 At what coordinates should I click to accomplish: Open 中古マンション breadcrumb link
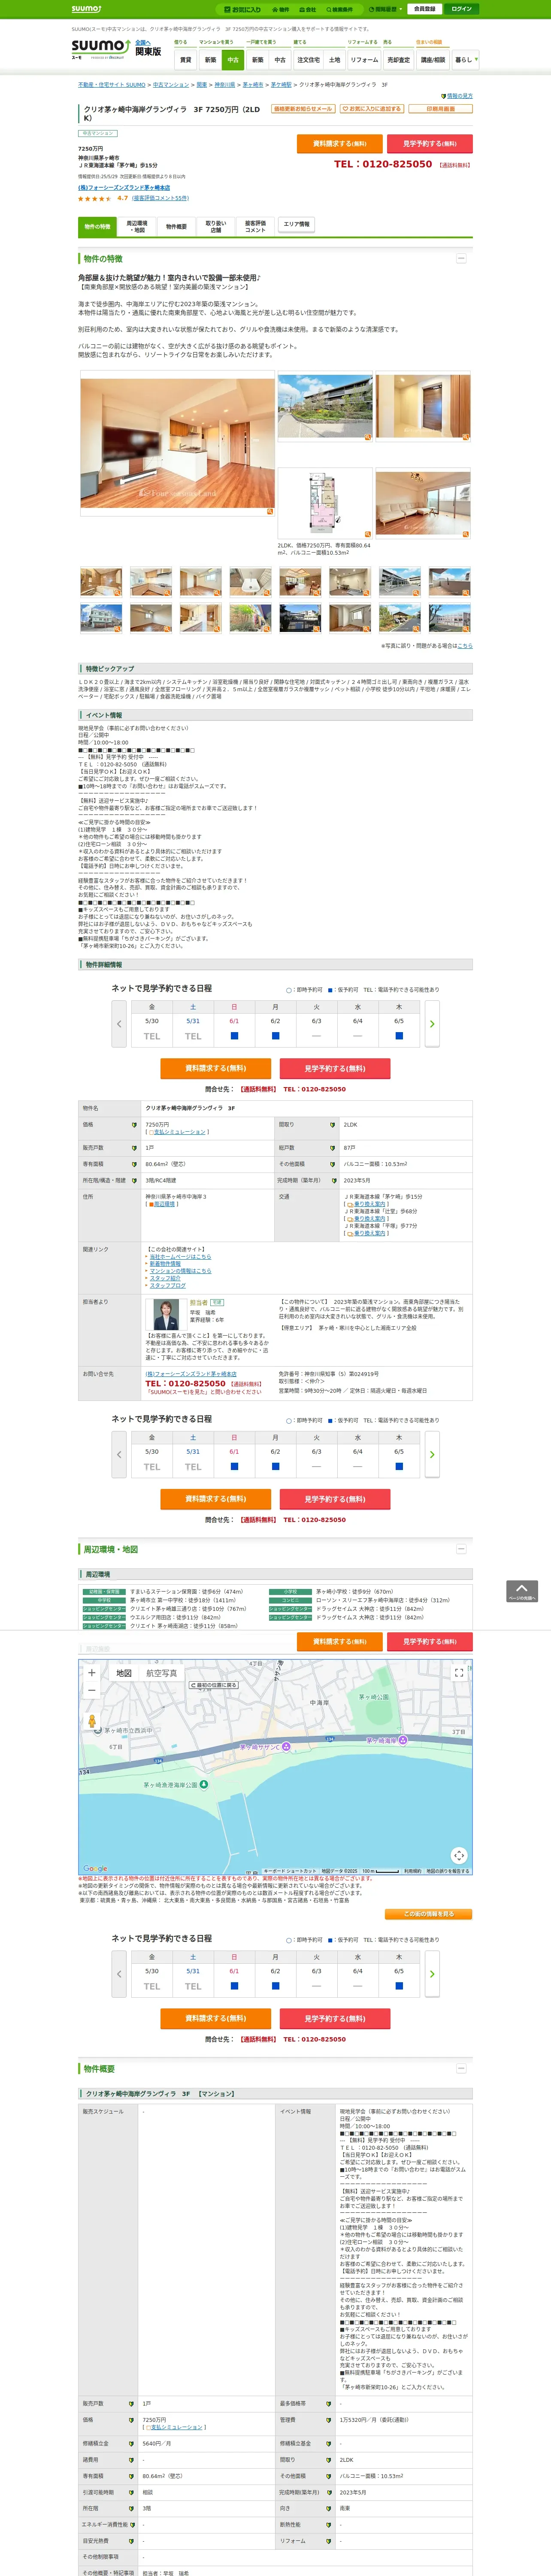click(x=171, y=85)
